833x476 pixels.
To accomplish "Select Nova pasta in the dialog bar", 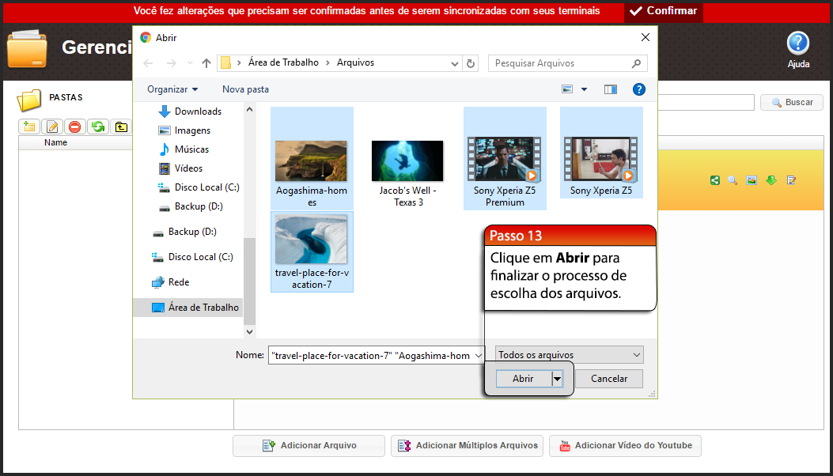I will pyautogui.click(x=245, y=89).
